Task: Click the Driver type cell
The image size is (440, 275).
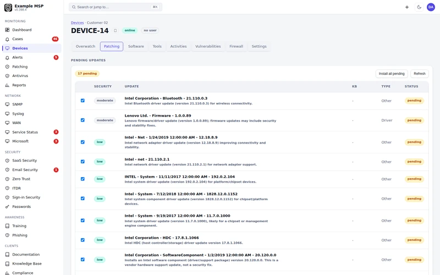Action: tap(387, 120)
